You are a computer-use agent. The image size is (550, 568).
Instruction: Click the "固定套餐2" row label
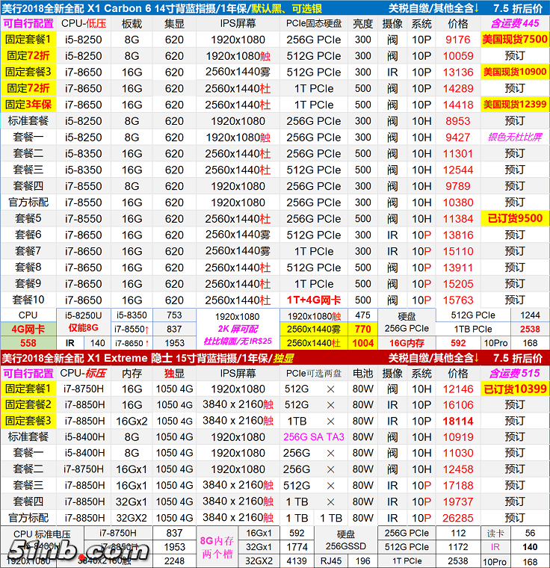coord(28,404)
